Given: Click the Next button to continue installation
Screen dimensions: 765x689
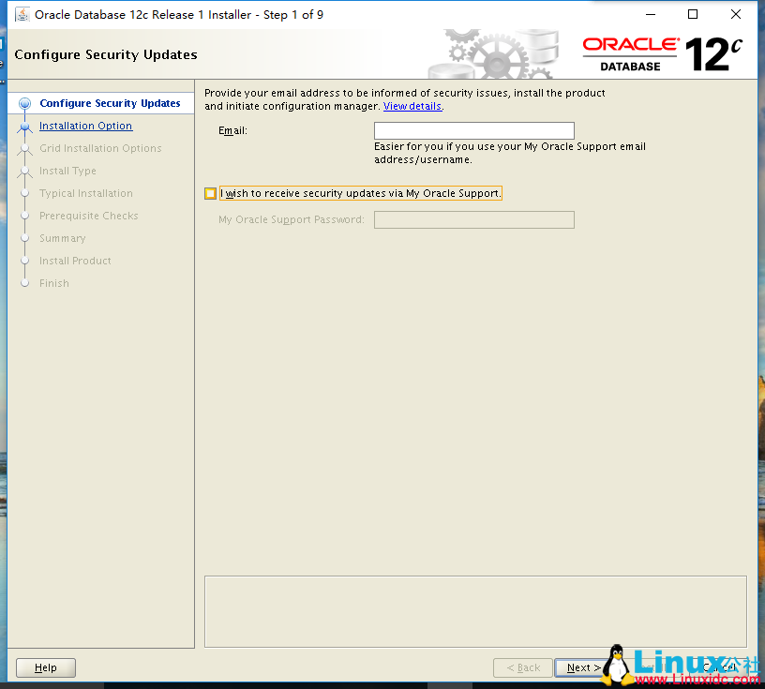Looking at the screenshot, I should (x=580, y=667).
